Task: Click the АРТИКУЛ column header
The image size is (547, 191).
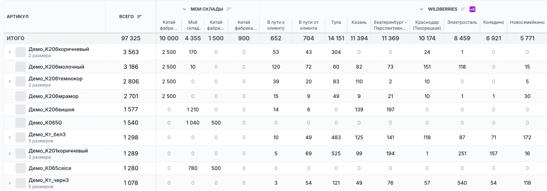Action: pos(18,17)
